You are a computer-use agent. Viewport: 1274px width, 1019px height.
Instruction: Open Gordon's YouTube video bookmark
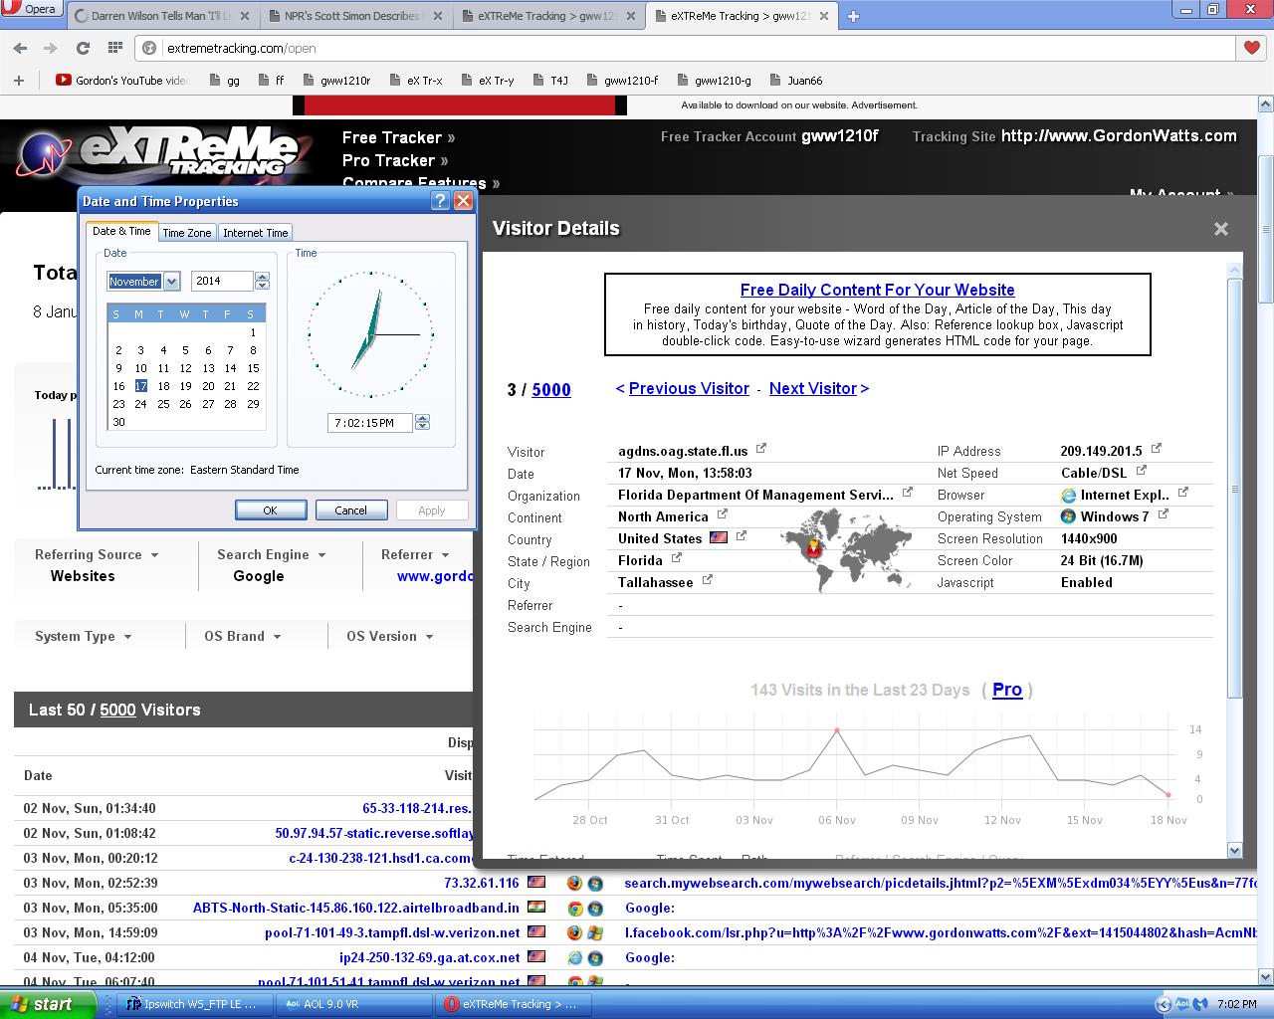point(122,81)
